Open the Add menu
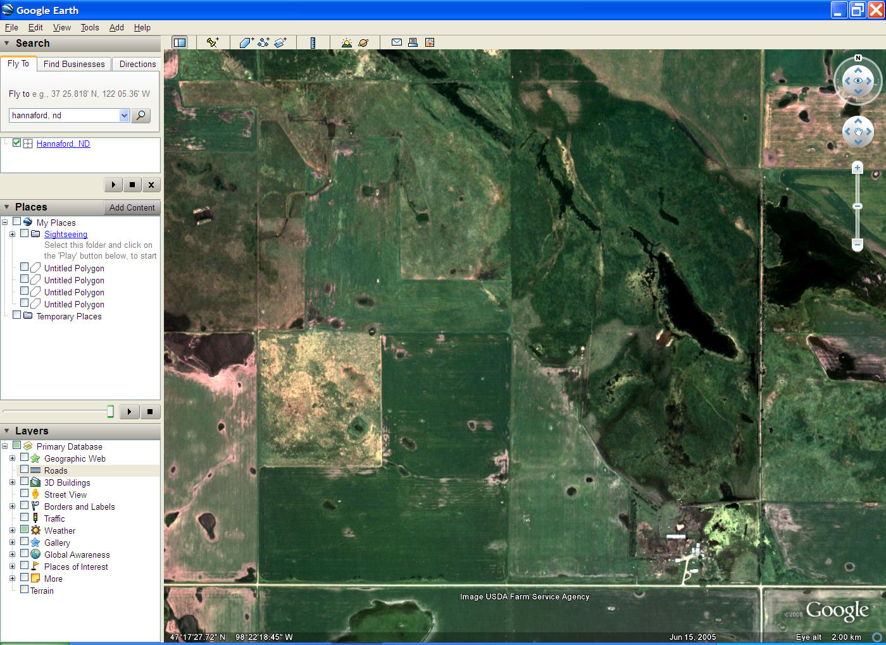Screen dimensions: 886x645 point(116,27)
